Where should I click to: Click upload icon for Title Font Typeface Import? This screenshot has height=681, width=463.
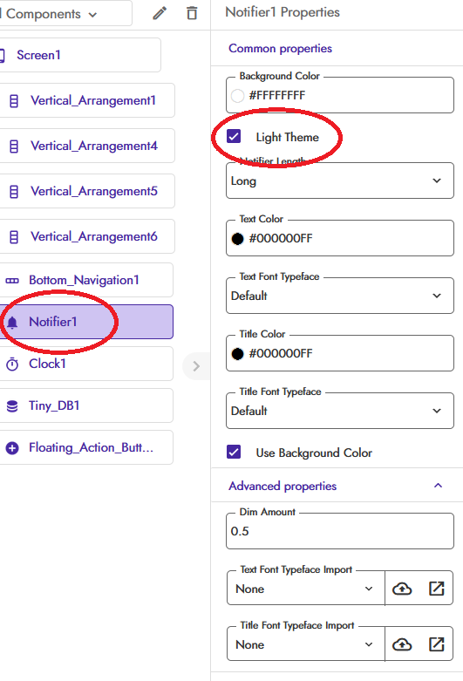click(402, 644)
